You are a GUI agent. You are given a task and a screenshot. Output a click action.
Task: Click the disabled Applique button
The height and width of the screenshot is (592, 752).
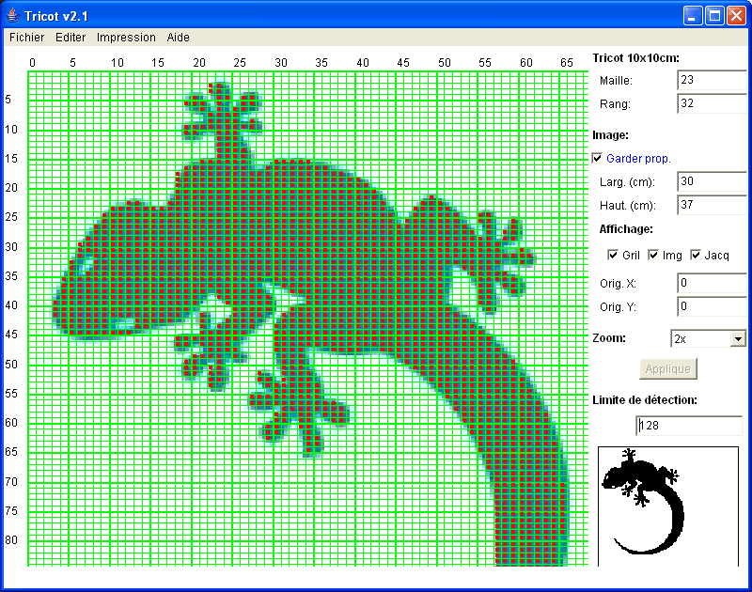tap(667, 369)
